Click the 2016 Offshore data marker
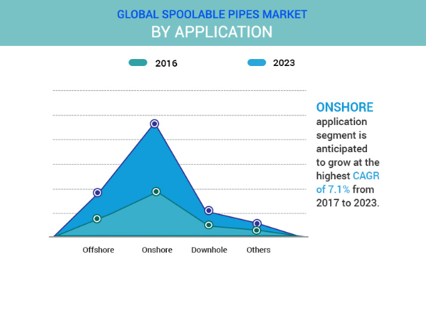Viewport: 426px width, 321px height. 97,219
